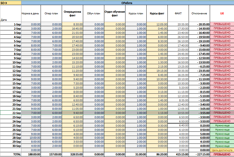This screenshot has width=234, height=157.
Task: Select courses fact '10:30:00' on 14-Sep
Action: tap(157, 79)
